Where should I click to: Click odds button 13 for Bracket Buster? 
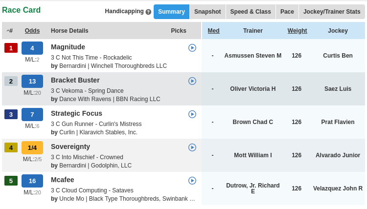click(x=32, y=81)
